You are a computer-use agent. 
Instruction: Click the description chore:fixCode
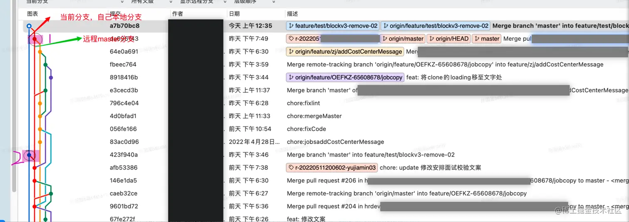point(307,129)
